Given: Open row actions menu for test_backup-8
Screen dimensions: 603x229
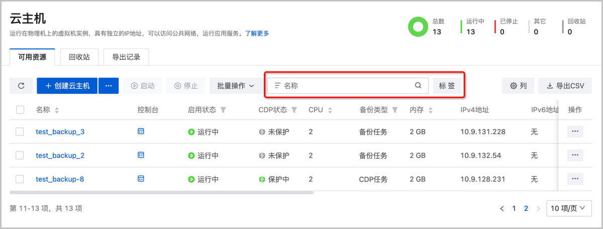Looking at the screenshot, I should (x=575, y=179).
